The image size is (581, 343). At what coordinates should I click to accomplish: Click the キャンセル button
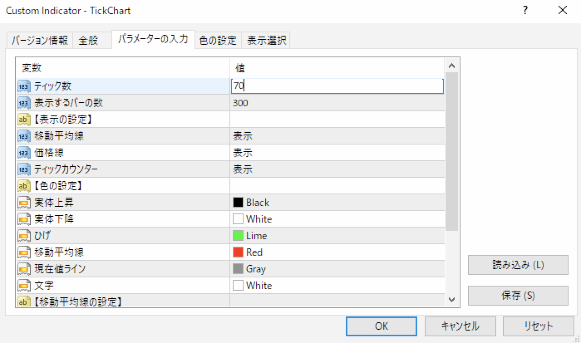click(460, 326)
